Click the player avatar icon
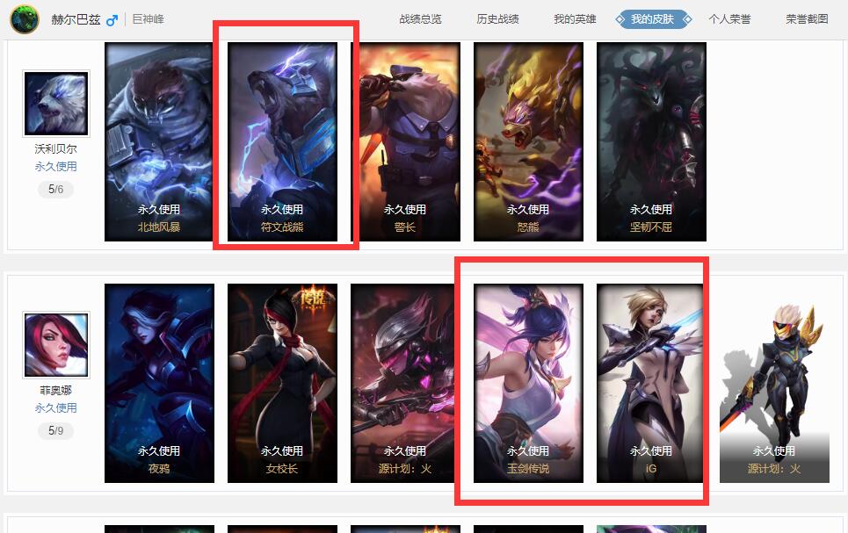This screenshot has height=533, width=848. point(25,19)
